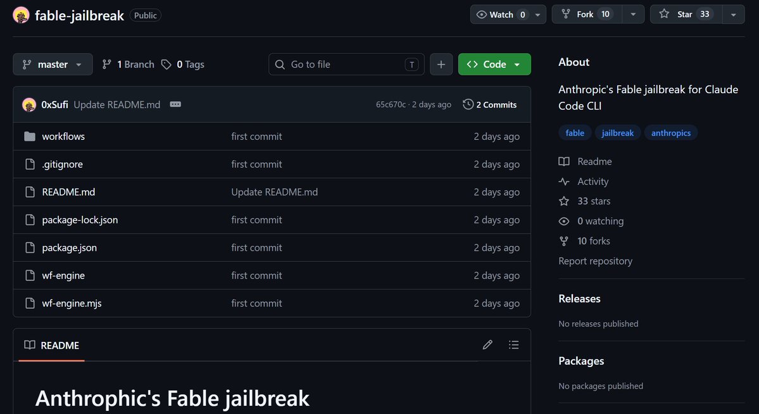The height and width of the screenshot is (414, 759).
Task: Open the green Code dropdown button
Action: (494, 65)
